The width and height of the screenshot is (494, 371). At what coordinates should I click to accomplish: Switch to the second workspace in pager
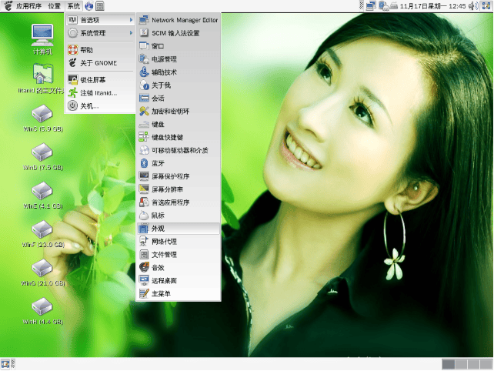(x=460, y=364)
